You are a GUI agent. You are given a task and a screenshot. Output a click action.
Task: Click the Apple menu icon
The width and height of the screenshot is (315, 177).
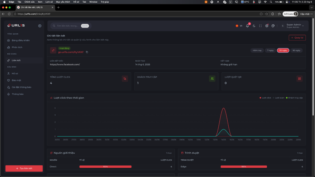4,2
